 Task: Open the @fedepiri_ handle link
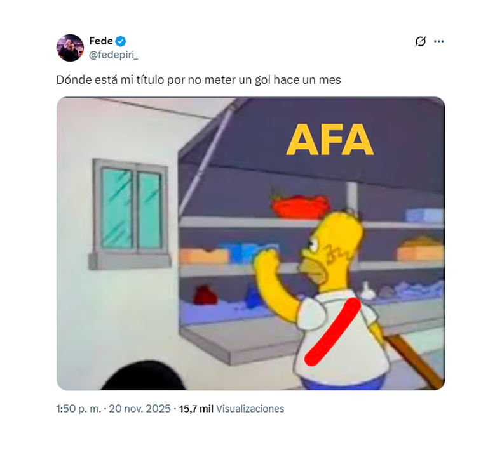(113, 55)
